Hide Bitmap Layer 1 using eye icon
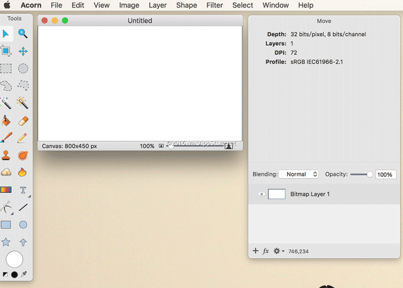The image size is (403, 288). click(262, 195)
